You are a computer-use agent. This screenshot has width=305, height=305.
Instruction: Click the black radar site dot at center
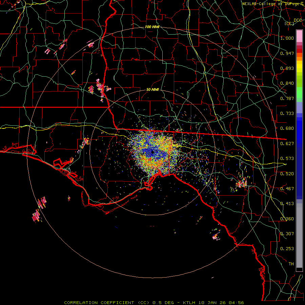click(152, 152)
